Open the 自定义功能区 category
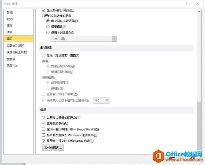The width and height of the screenshot is (205, 165). coord(15,45)
